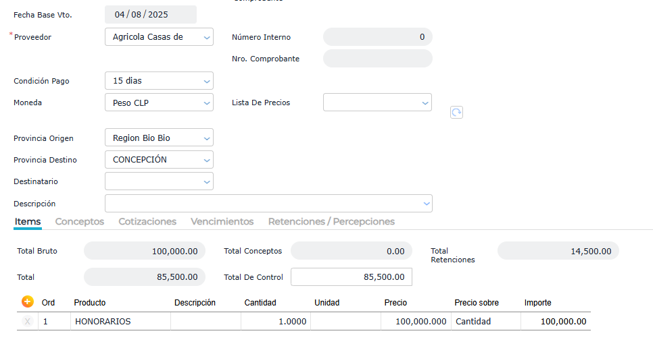The image size is (653, 348).
Task: Select the Items tab
Action: tap(28, 221)
